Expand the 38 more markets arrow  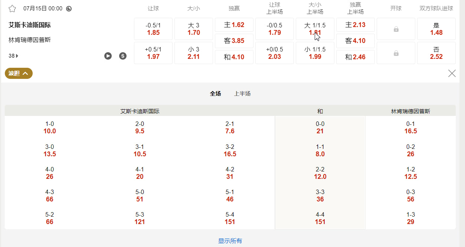coord(13,56)
